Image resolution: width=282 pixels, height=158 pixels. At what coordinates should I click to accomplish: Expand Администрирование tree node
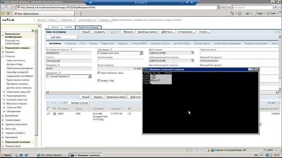click(x=3, y=124)
